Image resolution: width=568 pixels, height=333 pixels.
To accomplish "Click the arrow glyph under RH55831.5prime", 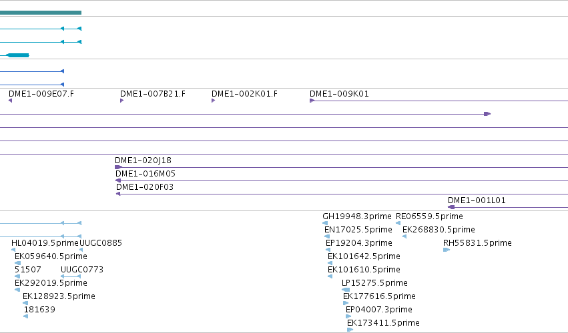I will pos(447,250).
